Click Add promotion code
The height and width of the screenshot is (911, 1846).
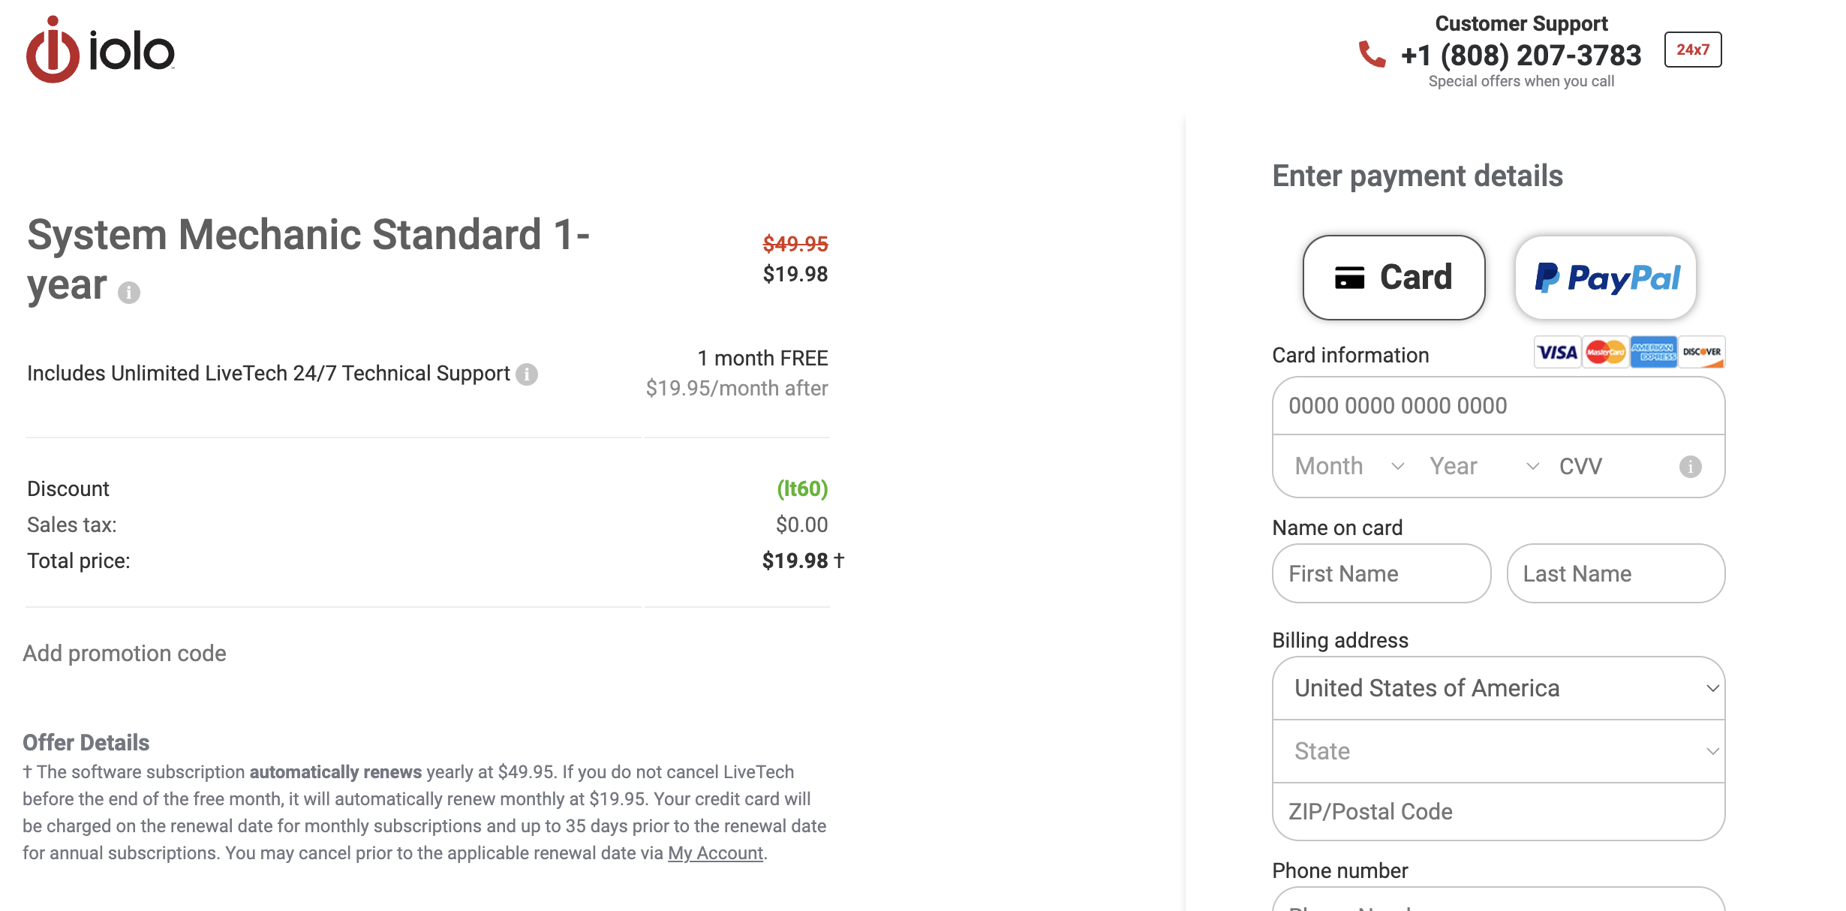[125, 654]
